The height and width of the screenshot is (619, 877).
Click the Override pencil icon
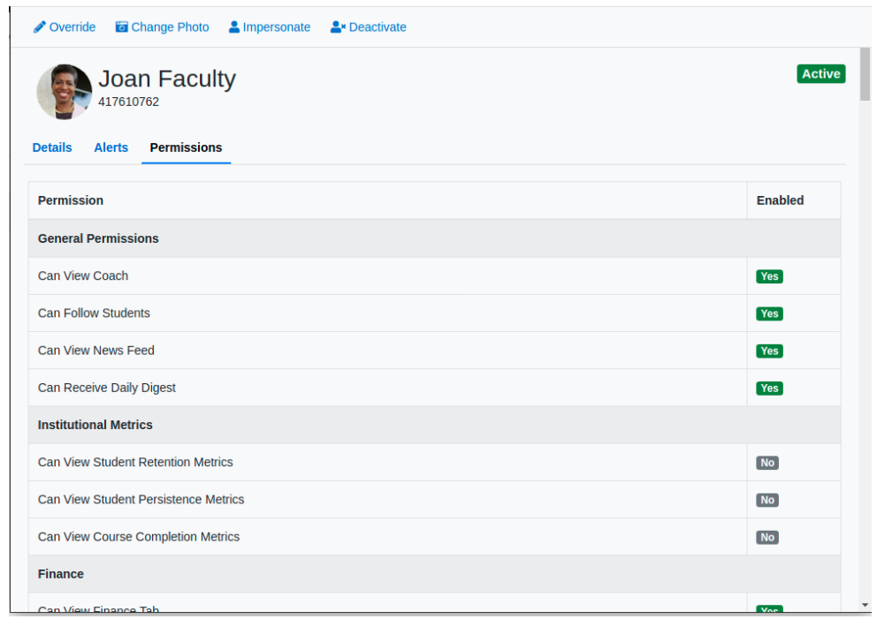pos(39,26)
